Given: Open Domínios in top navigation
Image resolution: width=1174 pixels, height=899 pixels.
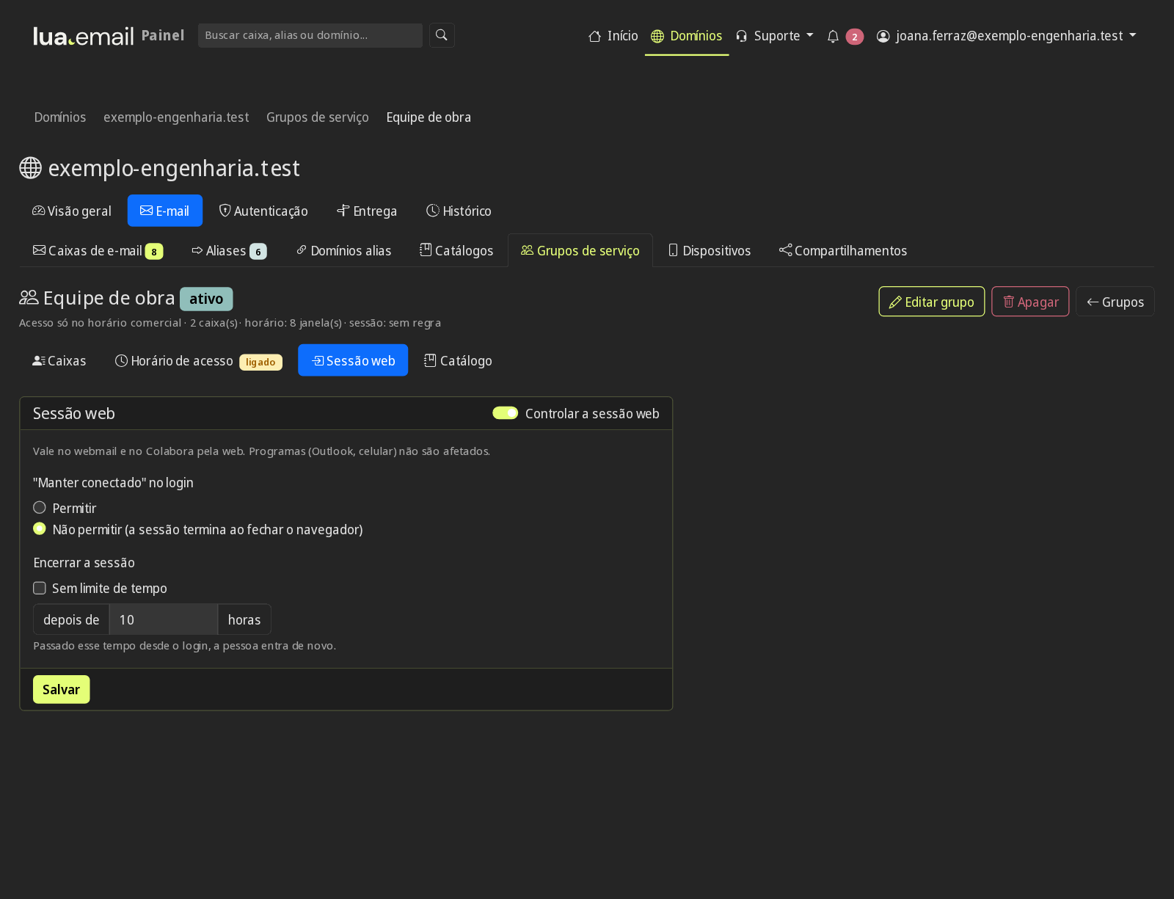Looking at the screenshot, I should (x=687, y=36).
